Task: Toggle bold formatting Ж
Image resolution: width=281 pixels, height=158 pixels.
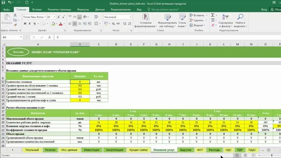Action: tap(25, 24)
